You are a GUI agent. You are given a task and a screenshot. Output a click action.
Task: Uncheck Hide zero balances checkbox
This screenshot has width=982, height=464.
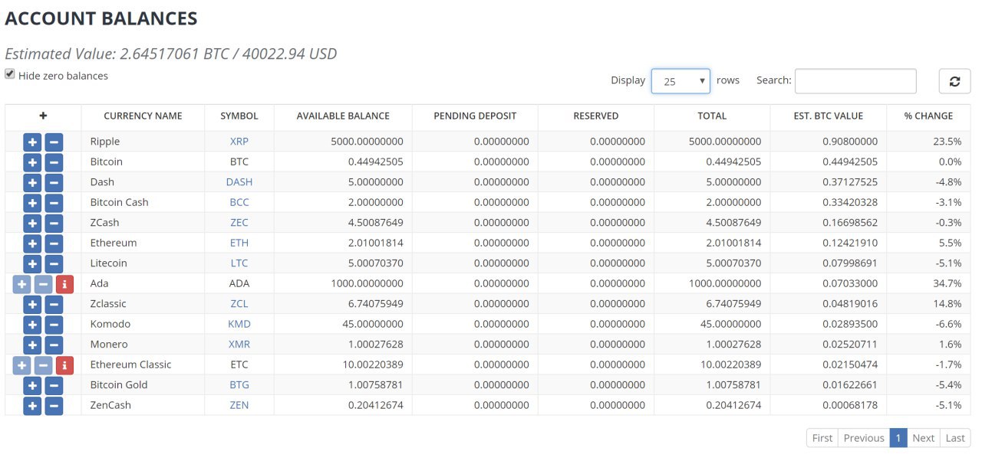[10, 74]
